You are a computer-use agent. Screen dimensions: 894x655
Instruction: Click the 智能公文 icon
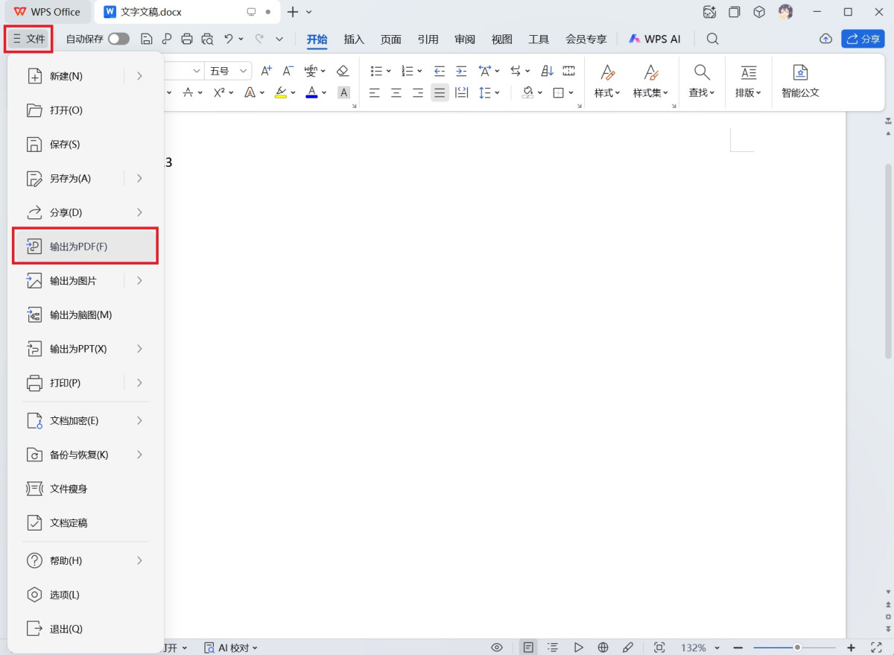pos(799,80)
